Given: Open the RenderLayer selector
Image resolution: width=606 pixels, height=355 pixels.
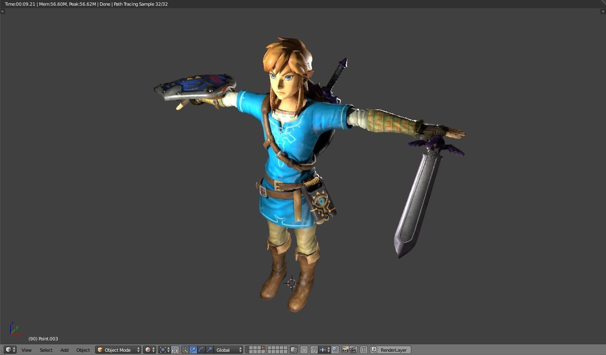Looking at the screenshot, I should tap(391, 350).
